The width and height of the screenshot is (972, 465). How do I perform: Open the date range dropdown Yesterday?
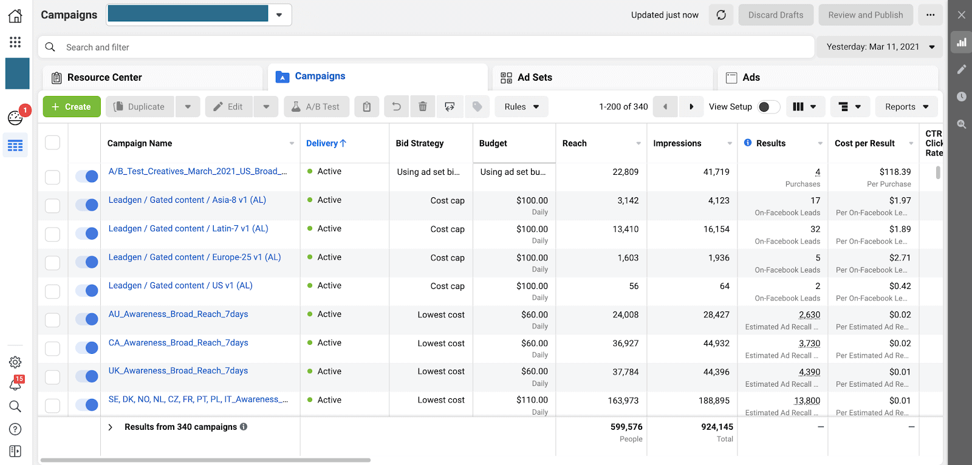pyautogui.click(x=880, y=47)
